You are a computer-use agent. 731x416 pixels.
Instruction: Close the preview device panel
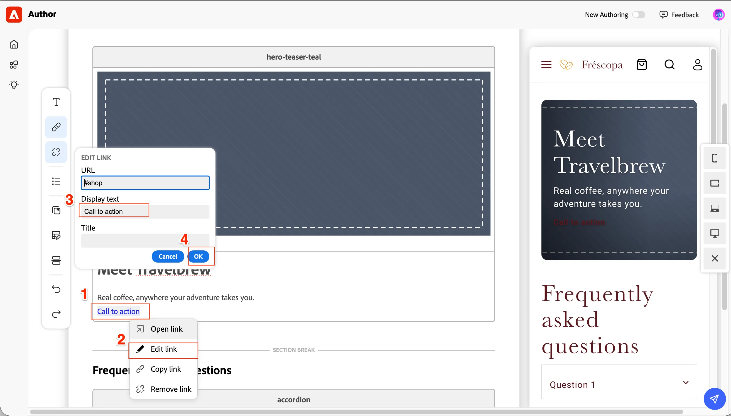715,258
